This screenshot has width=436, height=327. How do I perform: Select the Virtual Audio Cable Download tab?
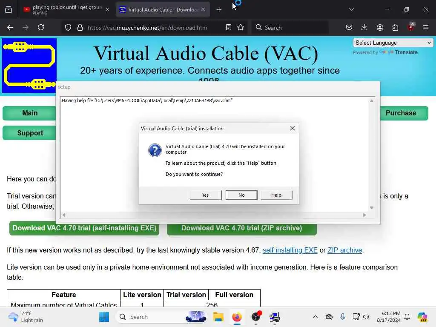click(x=163, y=9)
